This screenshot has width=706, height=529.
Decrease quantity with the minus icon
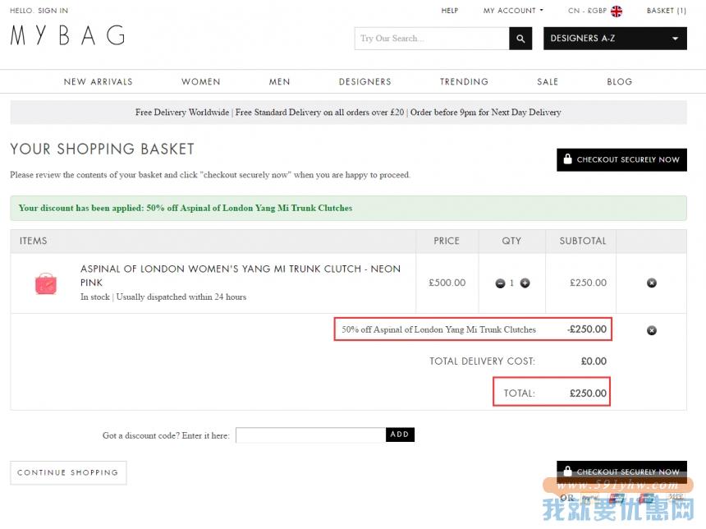point(500,283)
